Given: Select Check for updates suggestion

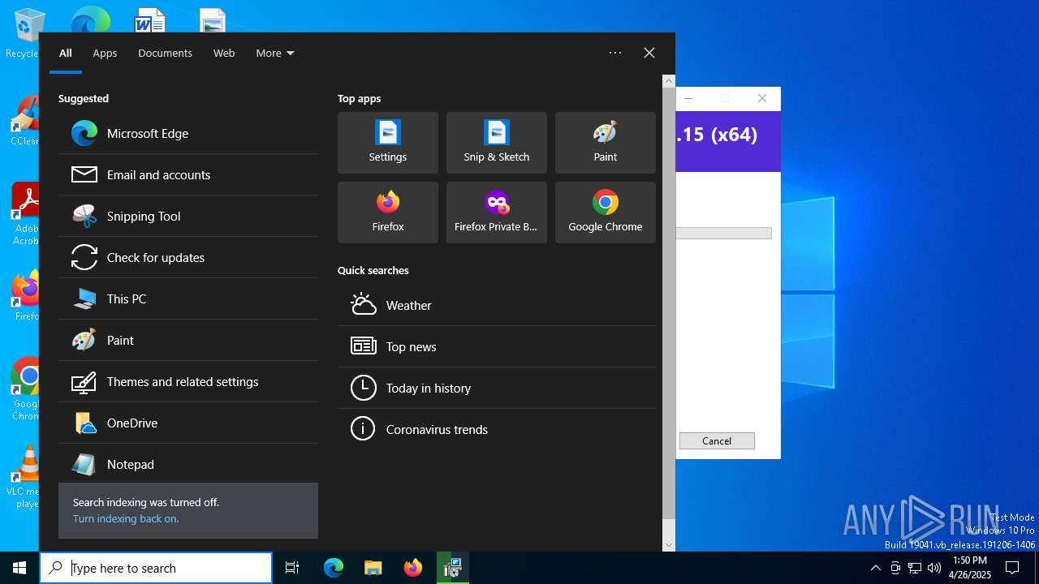Looking at the screenshot, I should click(188, 258).
